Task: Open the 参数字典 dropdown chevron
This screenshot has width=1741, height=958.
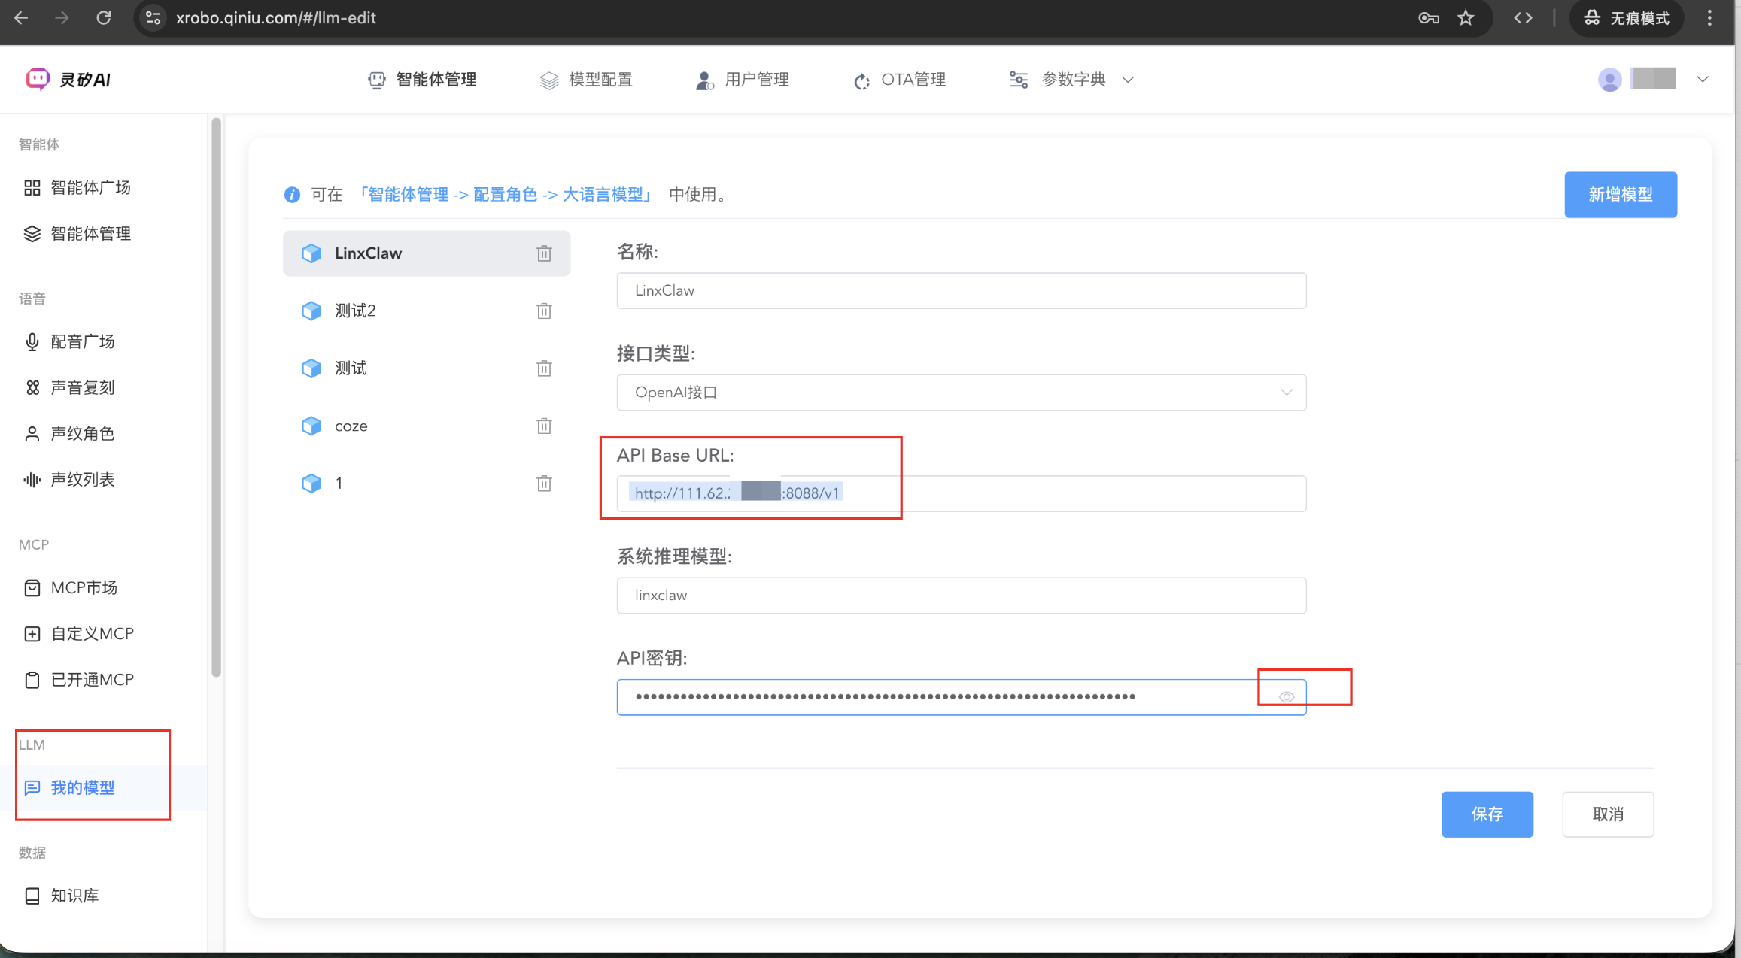Action: point(1128,80)
